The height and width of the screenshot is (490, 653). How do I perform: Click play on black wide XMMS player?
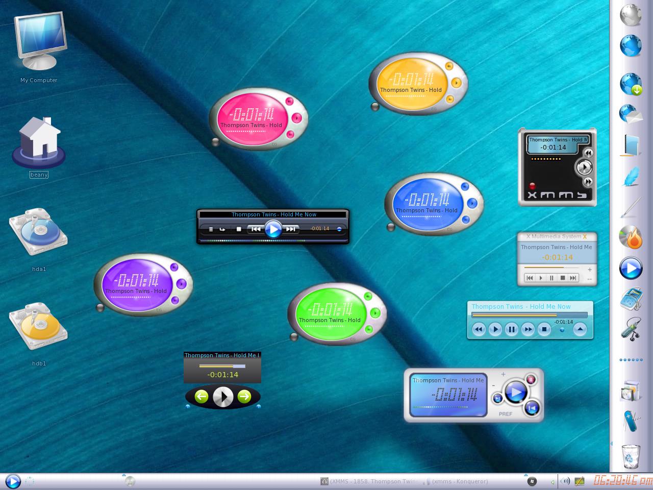273,229
